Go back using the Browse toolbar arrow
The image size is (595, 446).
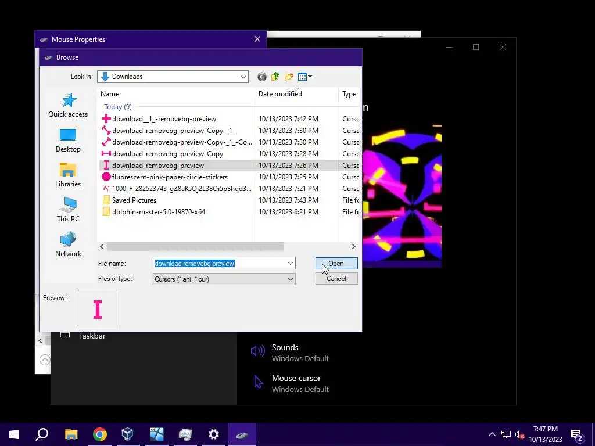click(x=262, y=77)
